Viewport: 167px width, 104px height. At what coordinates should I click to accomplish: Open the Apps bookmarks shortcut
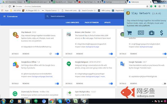tap(5, 10)
